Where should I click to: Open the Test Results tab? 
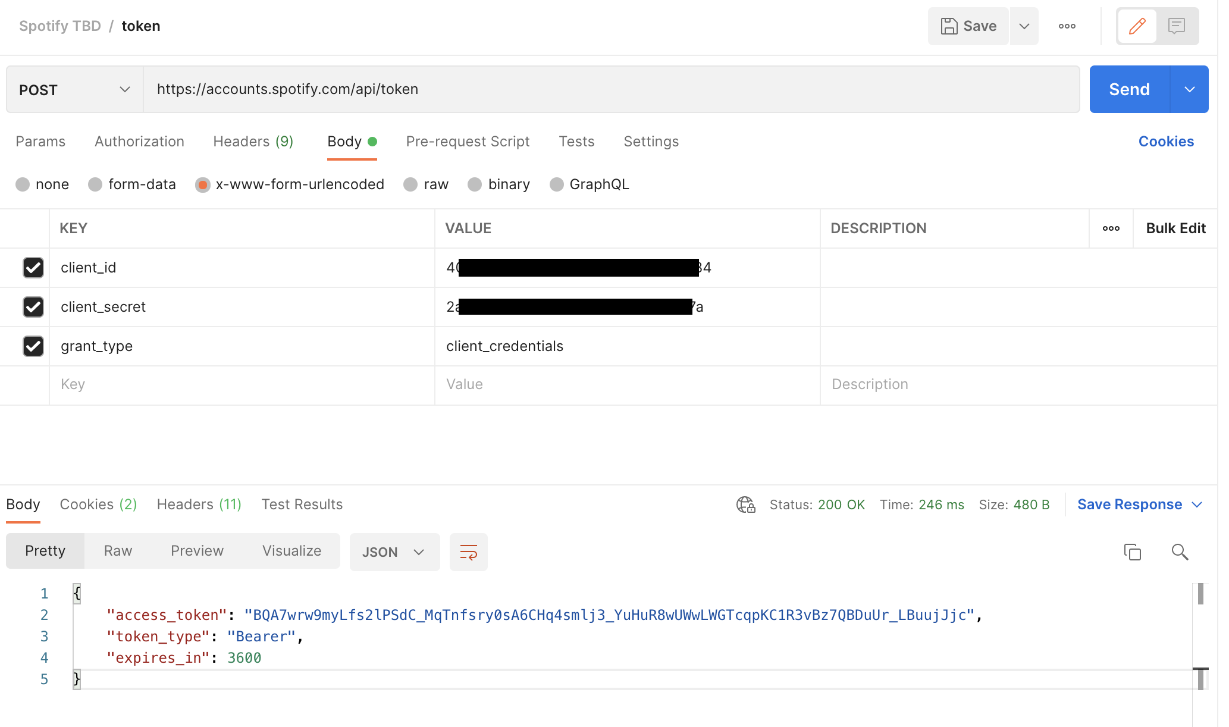tap(302, 504)
